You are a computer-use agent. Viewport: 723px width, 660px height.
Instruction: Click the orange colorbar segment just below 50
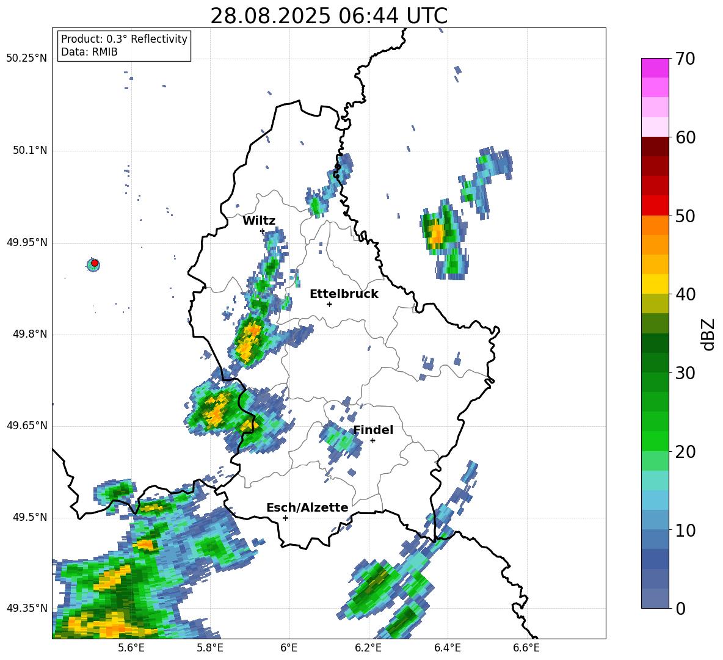(655, 225)
